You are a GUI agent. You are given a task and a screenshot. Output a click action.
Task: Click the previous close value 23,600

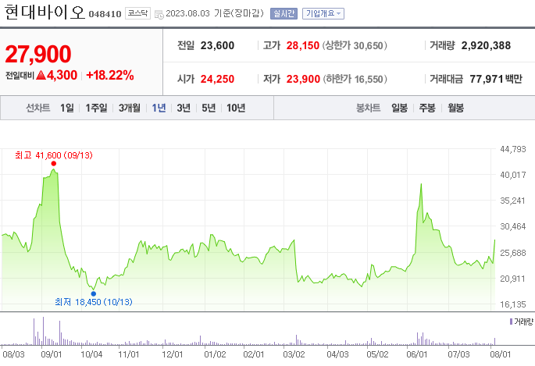[x=217, y=45]
